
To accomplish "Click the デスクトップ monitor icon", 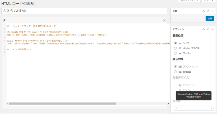I will [x=180, y=85].
